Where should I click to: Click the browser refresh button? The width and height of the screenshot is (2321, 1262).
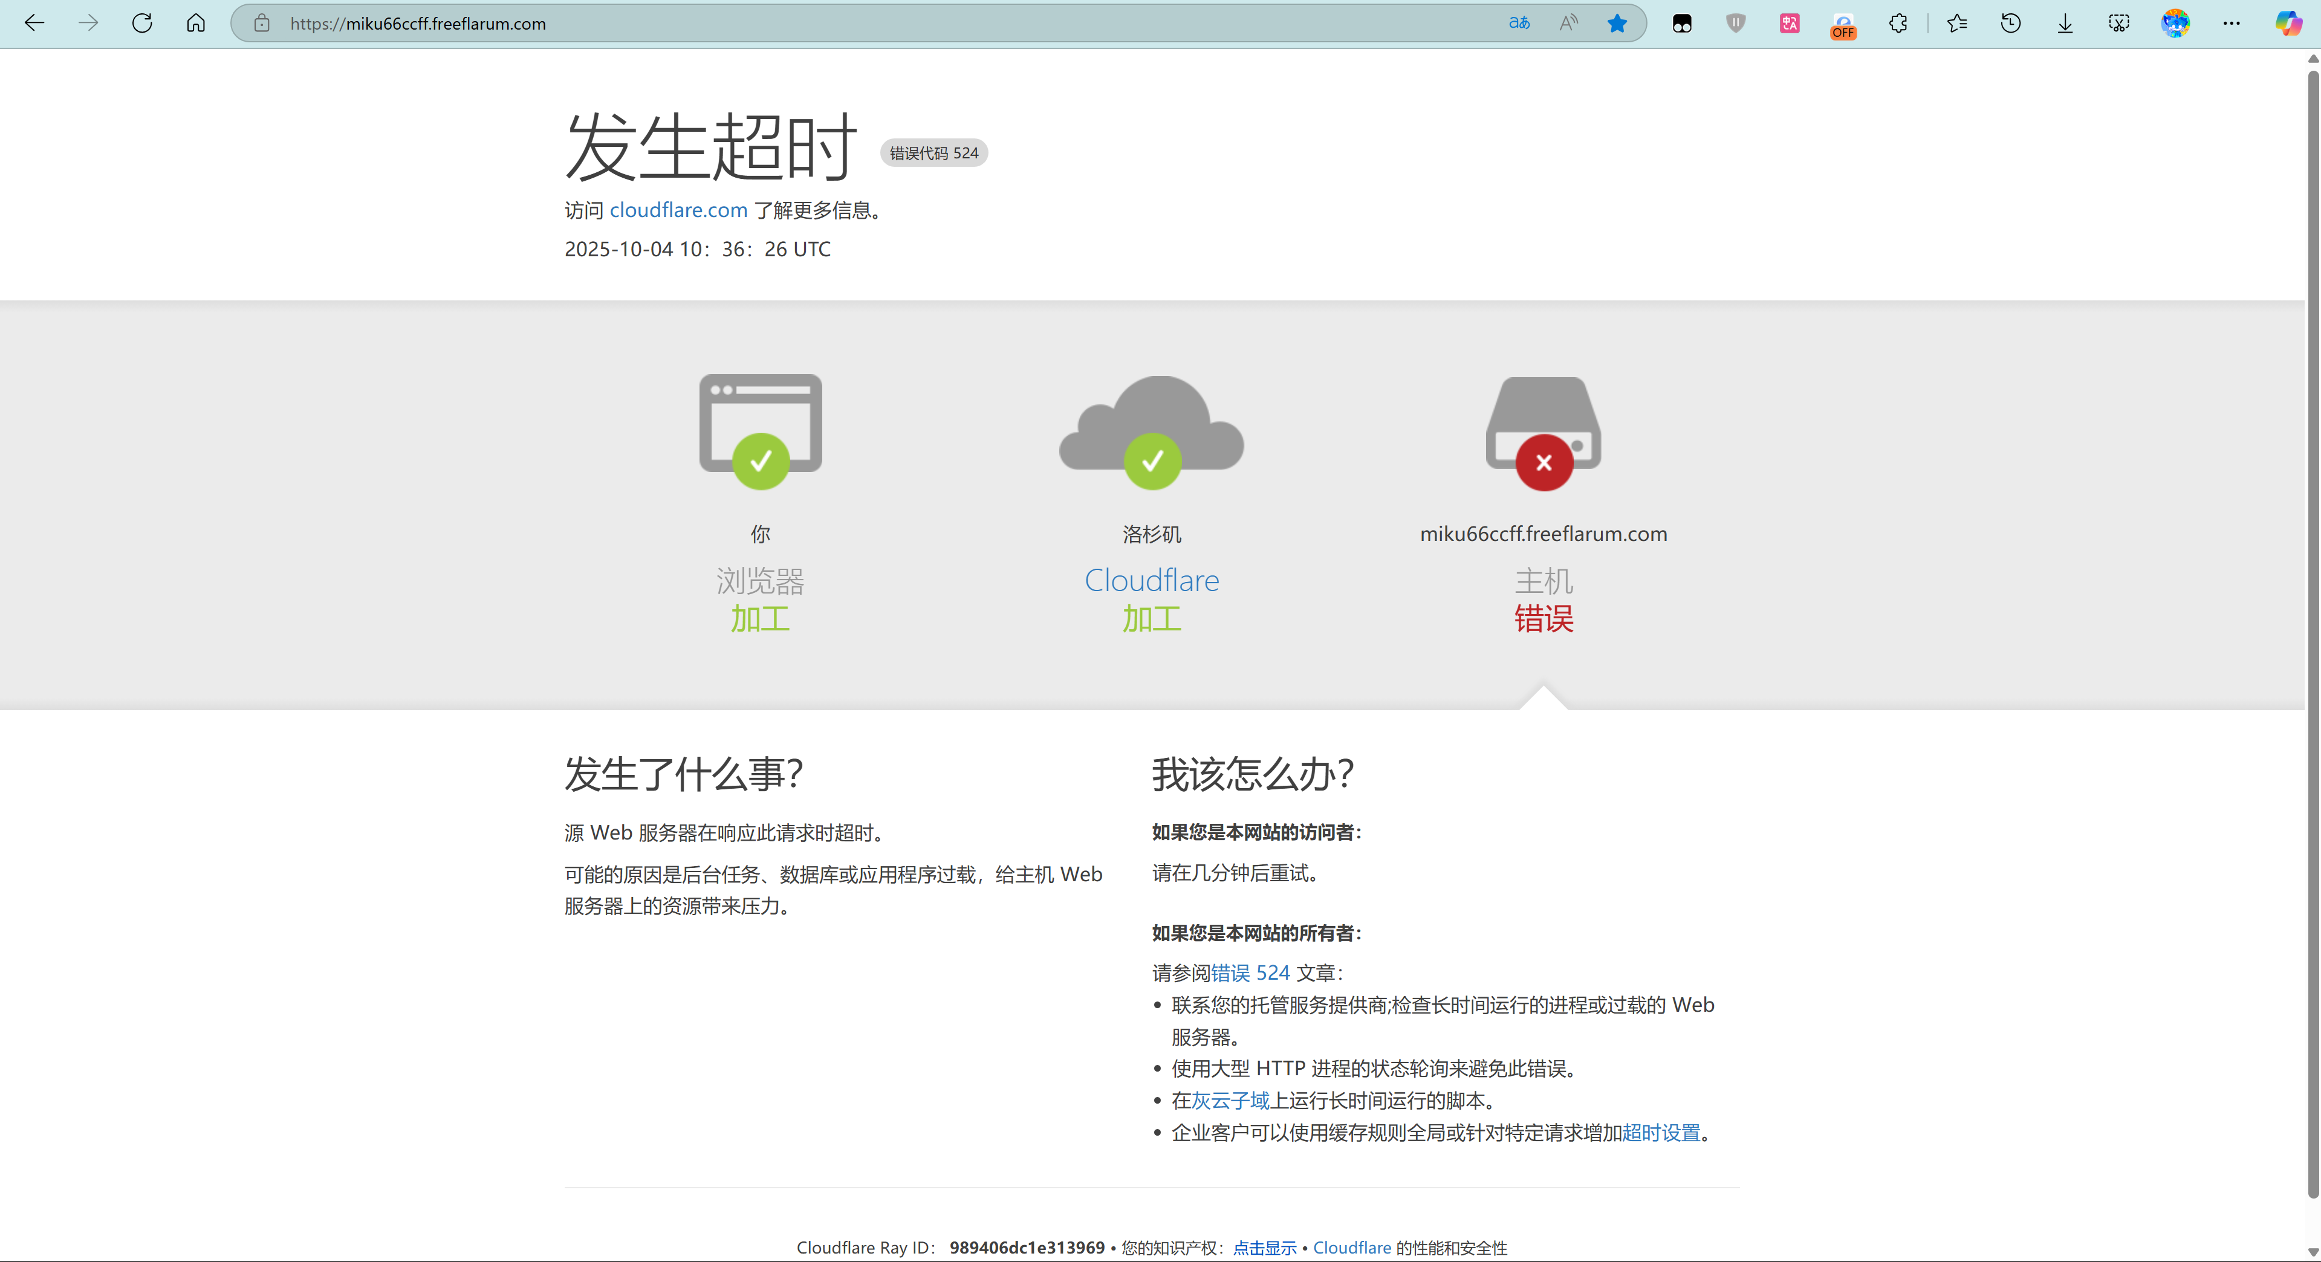click(141, 24)
